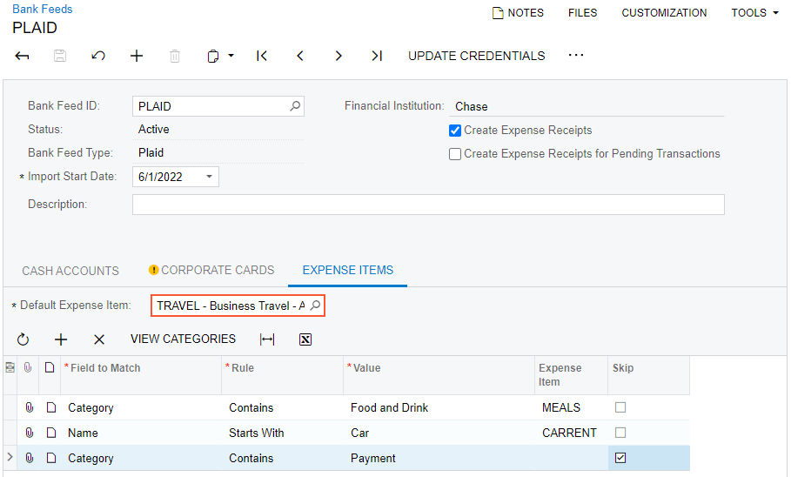Switch to the Cash Accounts tab
This screenshot has height=477, width=791.
pos(70,271)
